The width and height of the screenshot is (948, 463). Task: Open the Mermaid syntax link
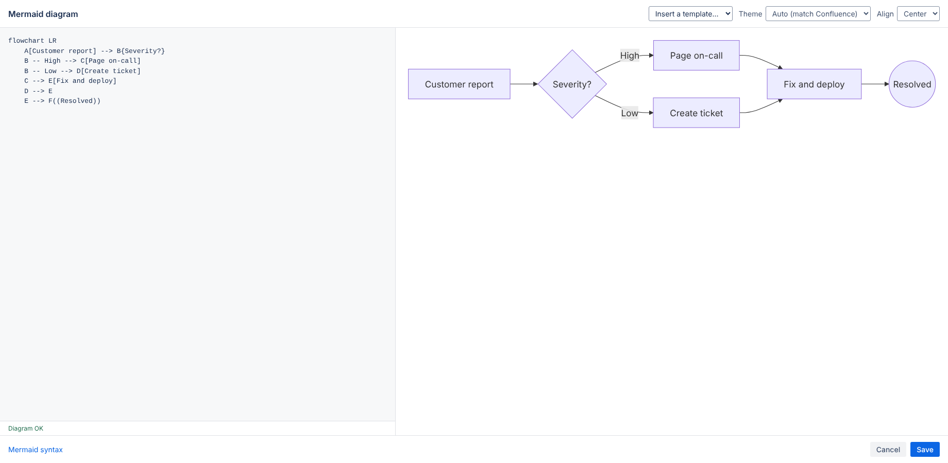[x=36, y=450]
